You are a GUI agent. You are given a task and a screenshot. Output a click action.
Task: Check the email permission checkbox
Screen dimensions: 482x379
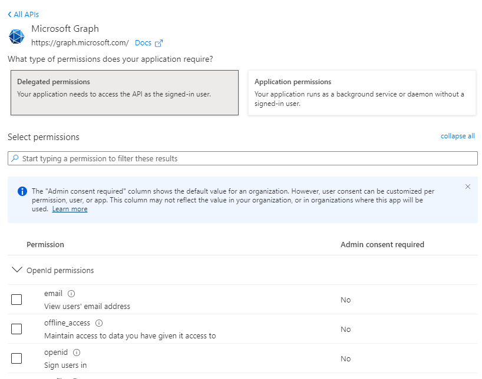(x=16, y=300)
